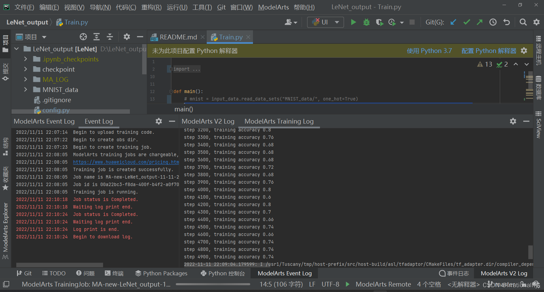
Task: Open 终端 terminal tool window
Action: (x=114, y=273)
